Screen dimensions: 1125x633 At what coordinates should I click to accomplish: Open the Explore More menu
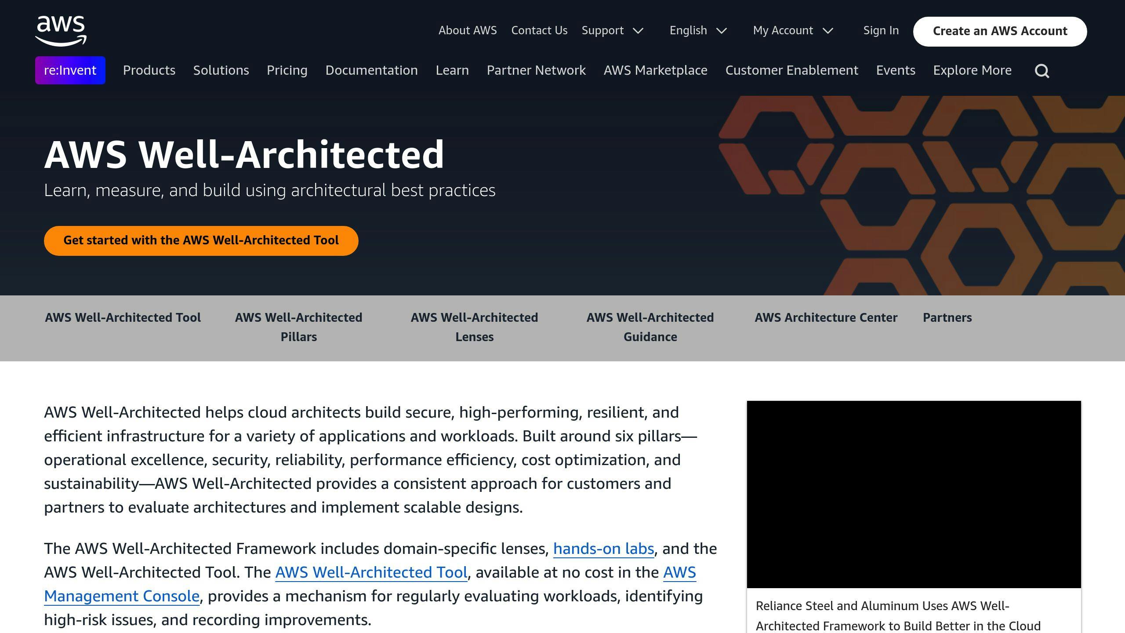pyautogui.click(x=973, y=70)
